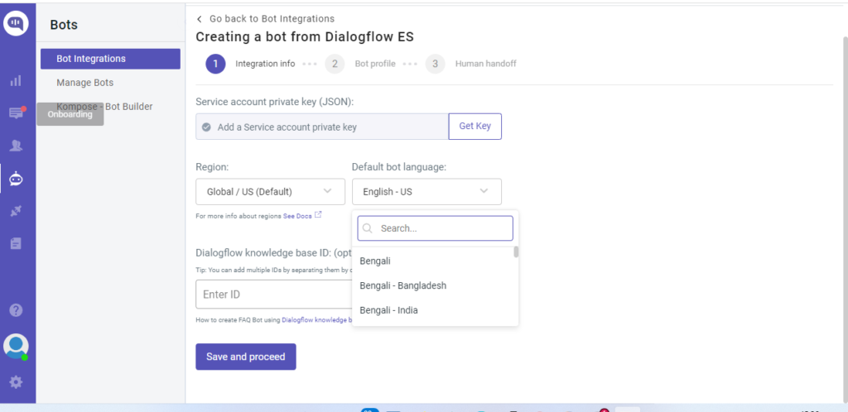Open the See Docs link
Viewport: 848px width, 412px height.
pos(297,215)
